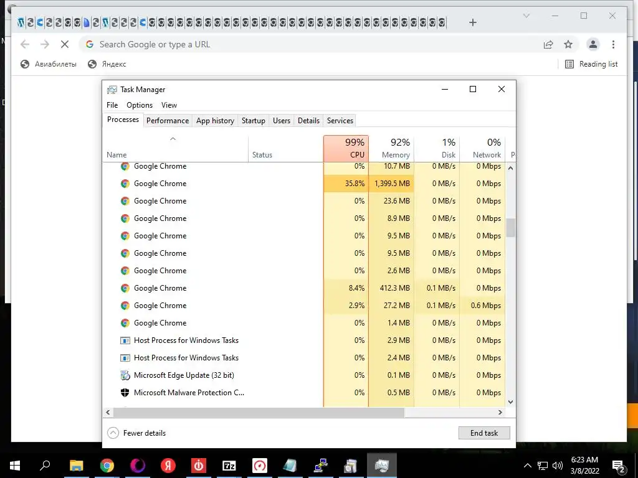This screenshot has width=638, height=478.
Task: Click the scroll down arrow of process list
Action: 510,402
